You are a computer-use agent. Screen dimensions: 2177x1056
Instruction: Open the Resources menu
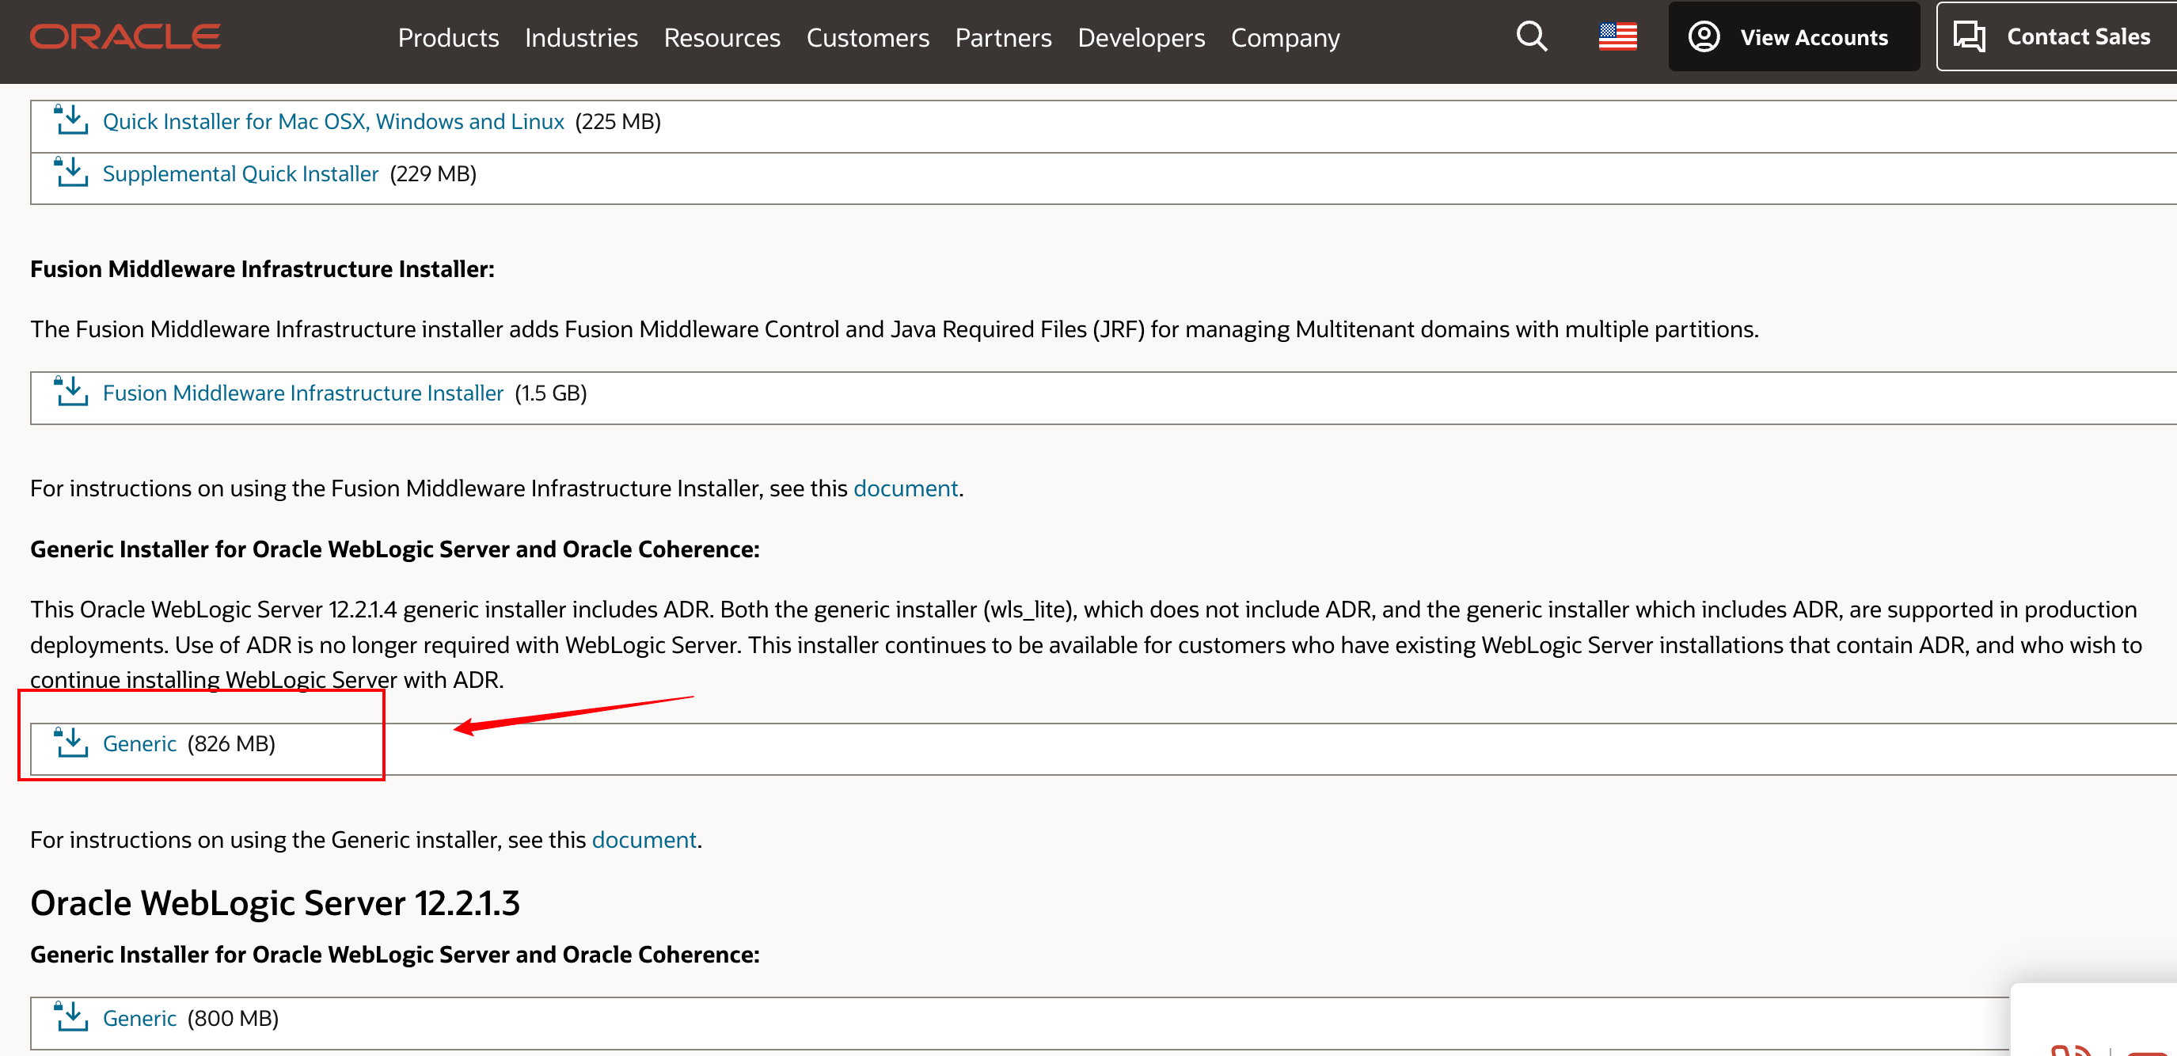(x=722, y=37)
